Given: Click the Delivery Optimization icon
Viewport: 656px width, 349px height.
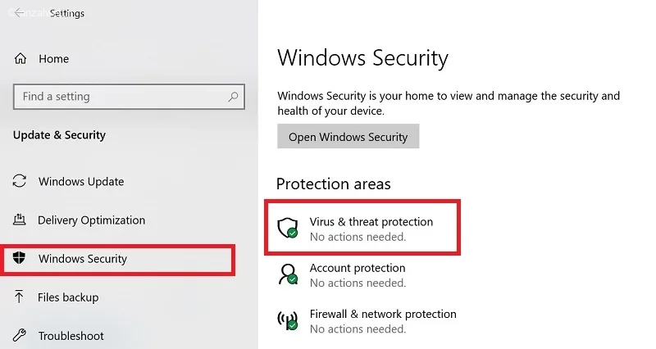Looking at the screenshot, I should click(x=20, y=220).
